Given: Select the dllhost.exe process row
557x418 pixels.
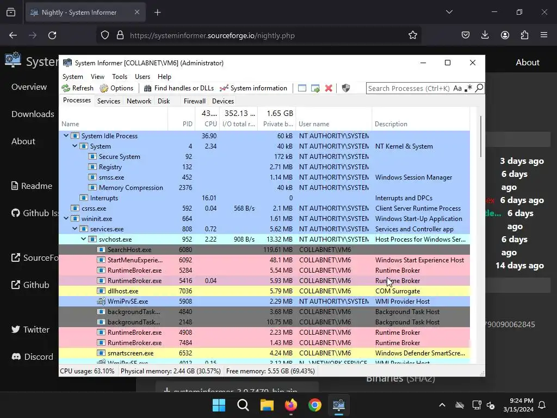Looking at the screenshot, I should click(x=264, y=291).
